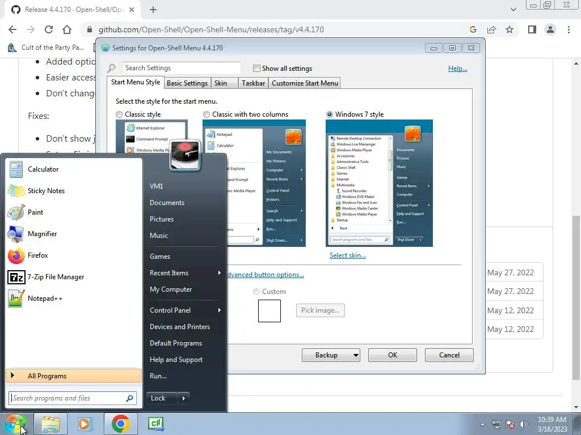Switch to the Taskbar tab
The height and width of the screenshot is (435, 581).
tap(254, 83)
